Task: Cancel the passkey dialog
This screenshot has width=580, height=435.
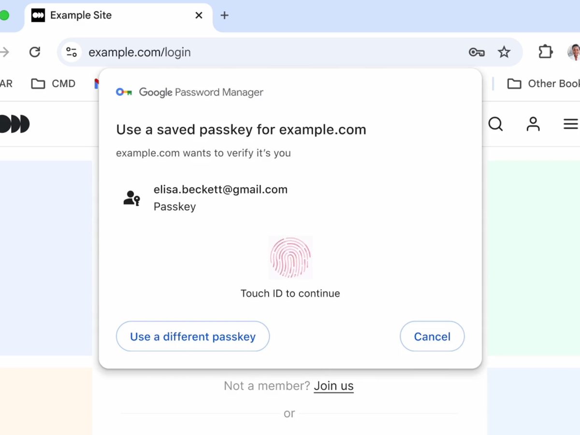Action: (432, 336)
